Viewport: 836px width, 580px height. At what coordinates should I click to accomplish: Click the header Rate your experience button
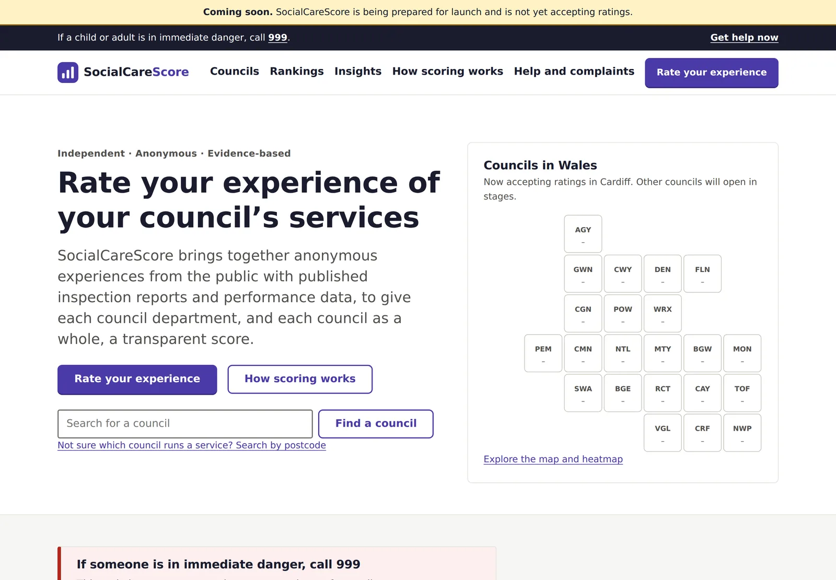tap(712, 73)
